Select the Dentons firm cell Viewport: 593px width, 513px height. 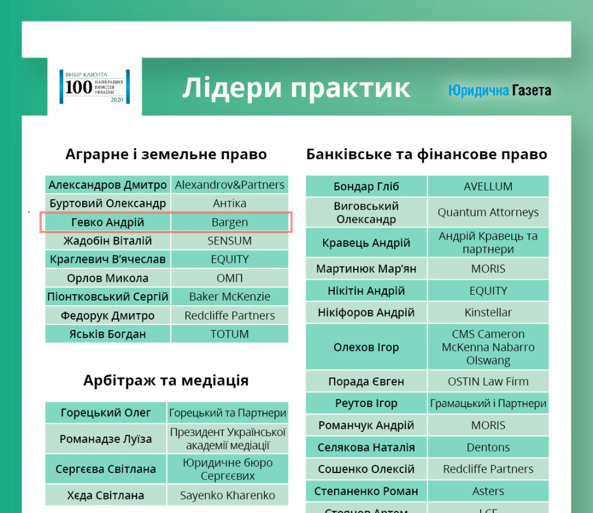pyautogui.click(x=488, y=448)
